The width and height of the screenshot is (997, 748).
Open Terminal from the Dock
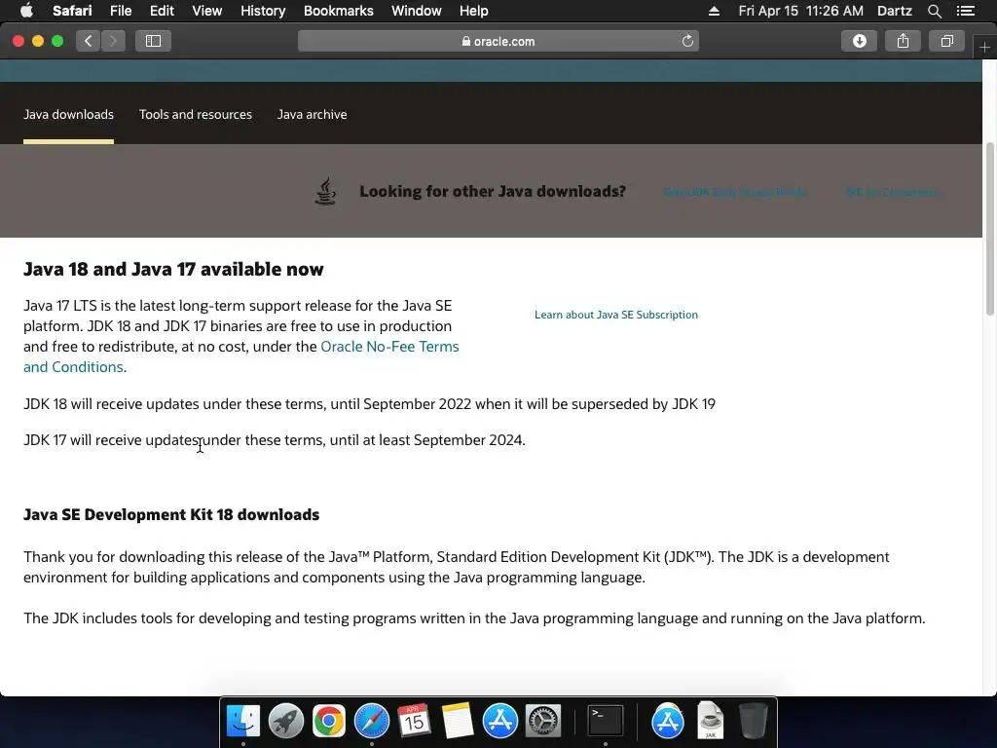(x=605, y=722)
